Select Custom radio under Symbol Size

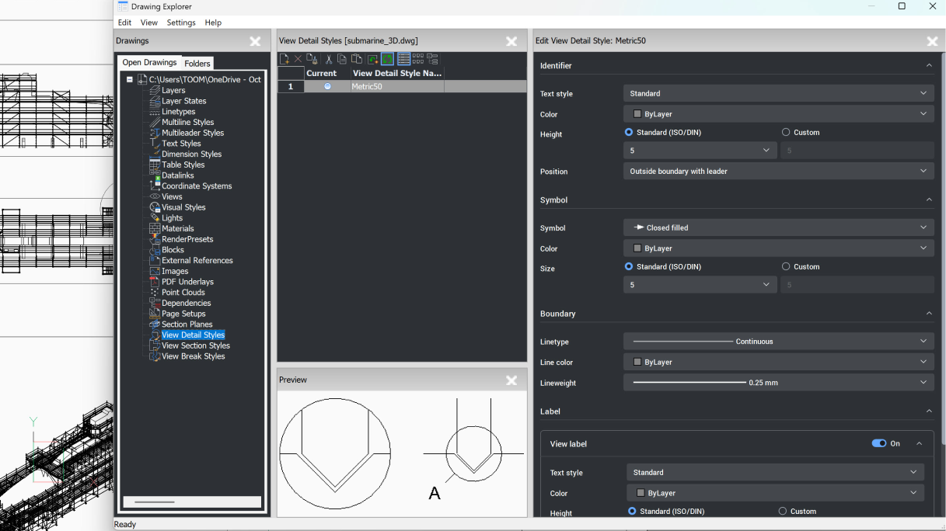click(786, 267)
